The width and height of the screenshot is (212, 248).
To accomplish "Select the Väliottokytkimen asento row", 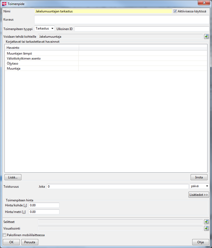I will [106, 59].
